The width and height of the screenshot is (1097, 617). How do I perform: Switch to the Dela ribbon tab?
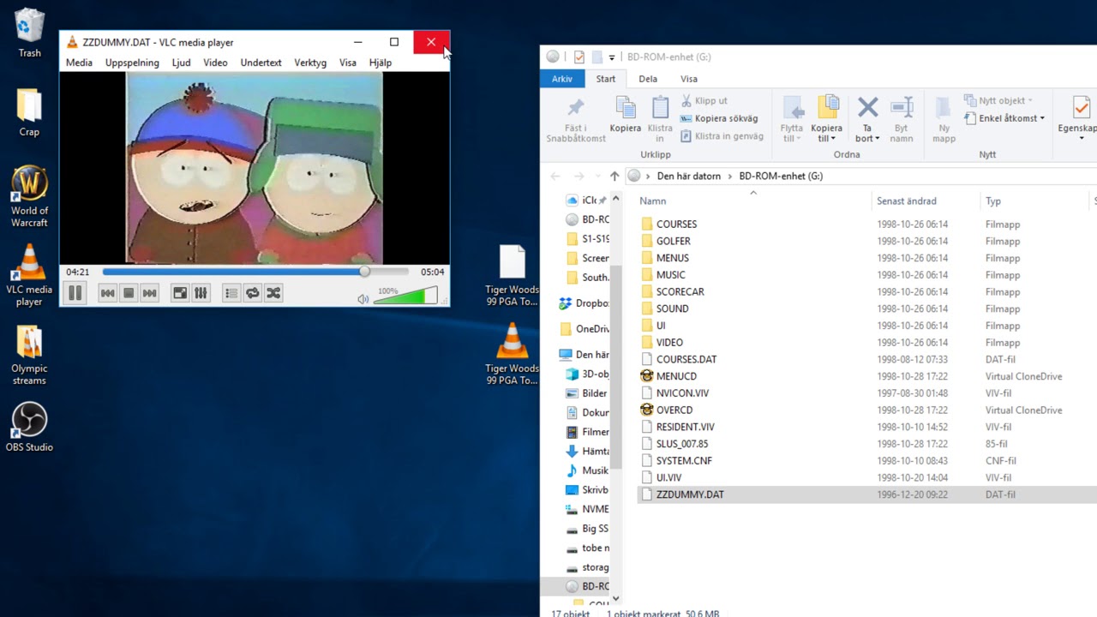[x=648, y=79]
